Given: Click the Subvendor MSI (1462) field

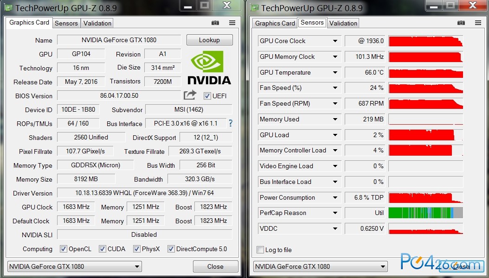Looking at the screenshot, I should (189, 110).
